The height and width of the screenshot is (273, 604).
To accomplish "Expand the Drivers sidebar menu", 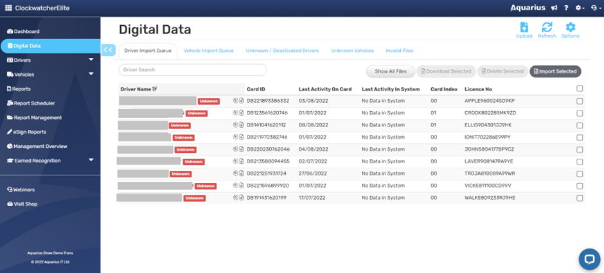I will click(91, 60).
